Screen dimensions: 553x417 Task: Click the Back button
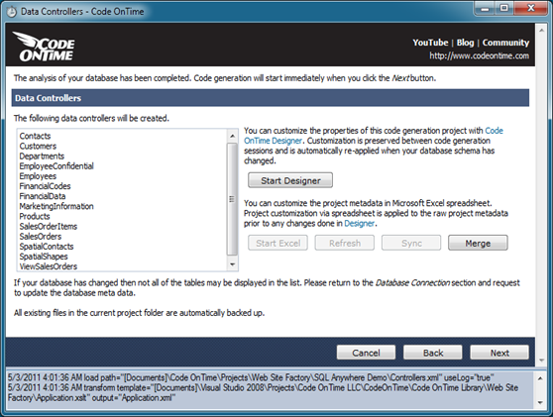click(433, 353)
